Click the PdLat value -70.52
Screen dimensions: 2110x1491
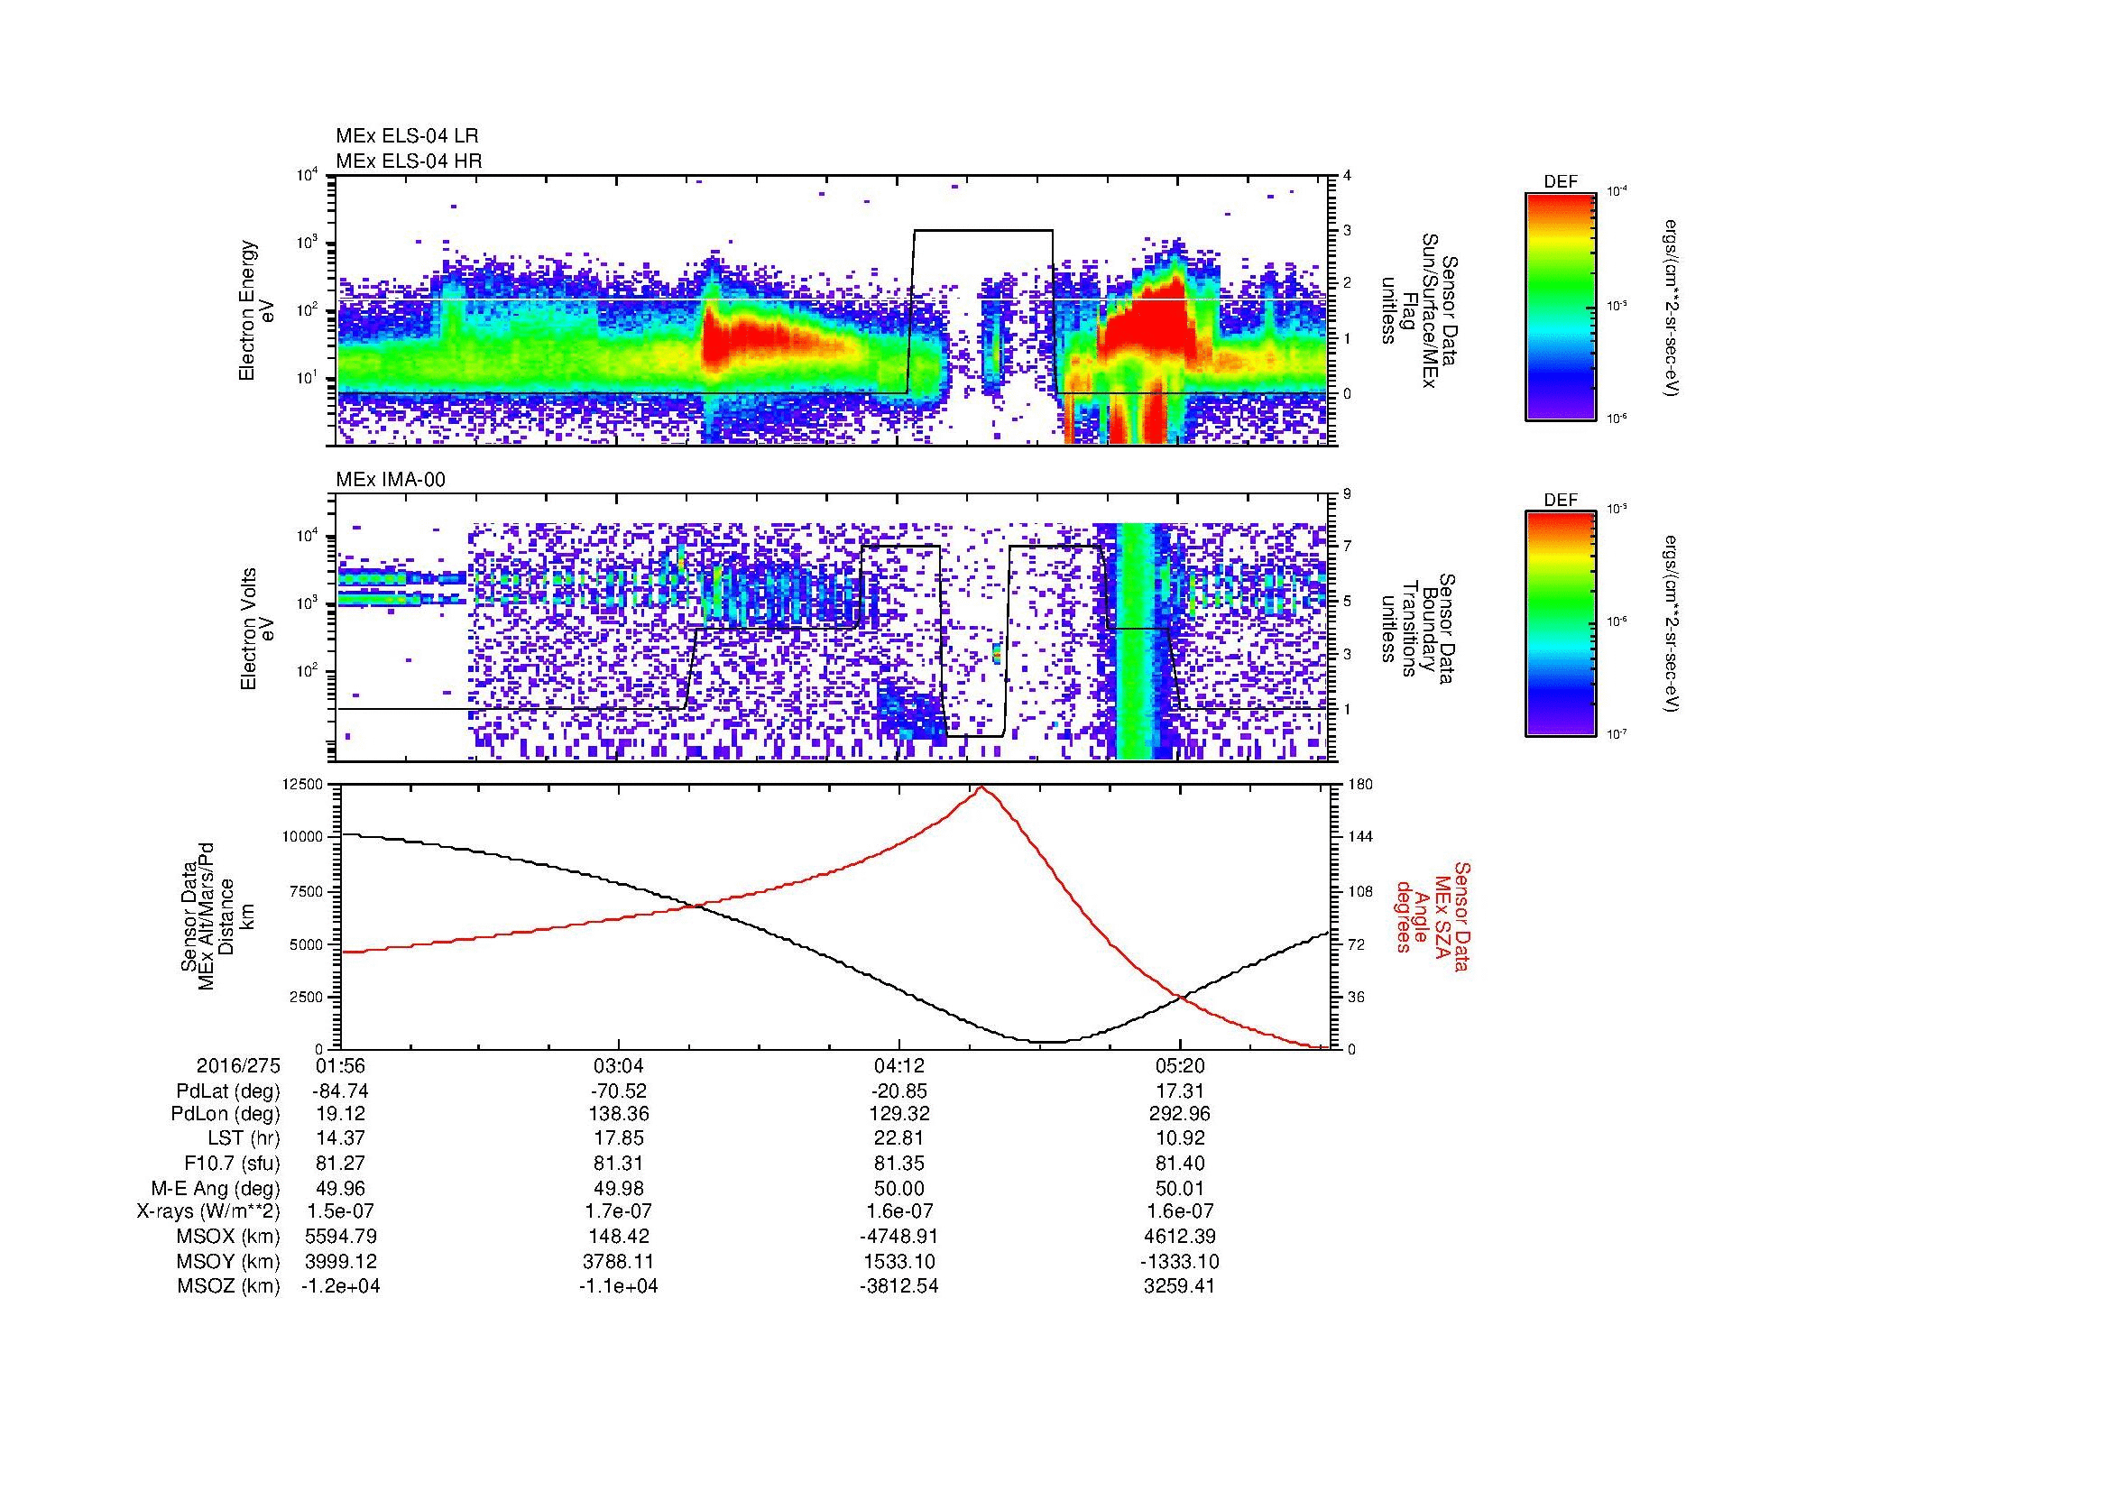(620, 1091)
